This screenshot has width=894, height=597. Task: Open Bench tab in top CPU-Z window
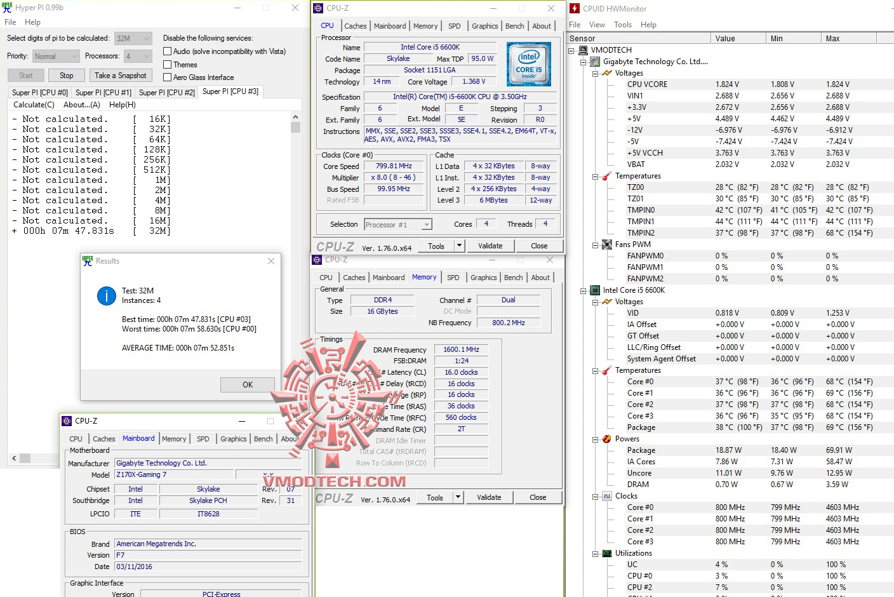click(515, 26)
